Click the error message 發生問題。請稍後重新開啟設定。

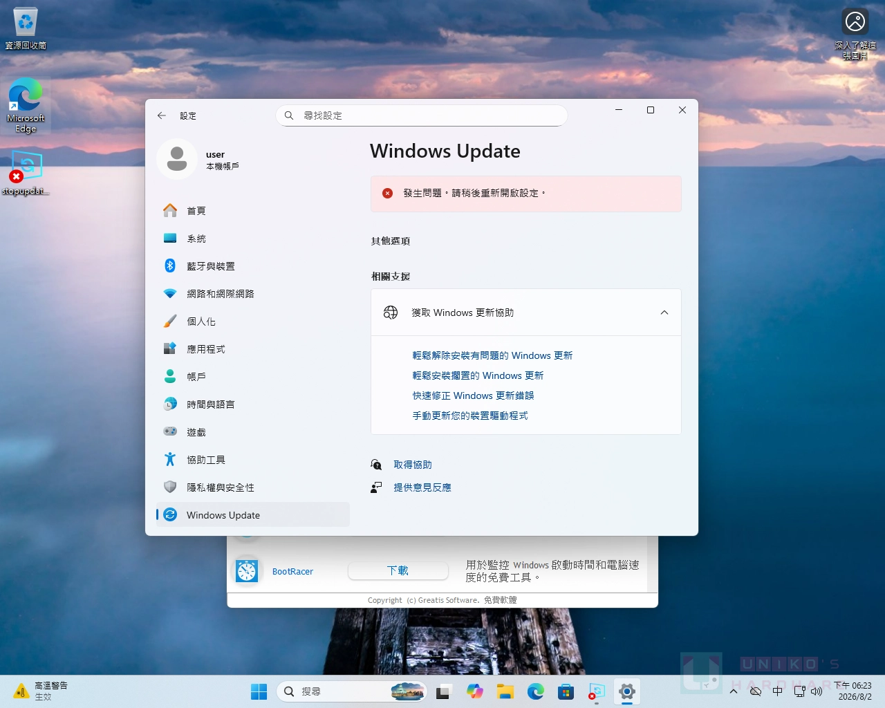coord(474,193)
